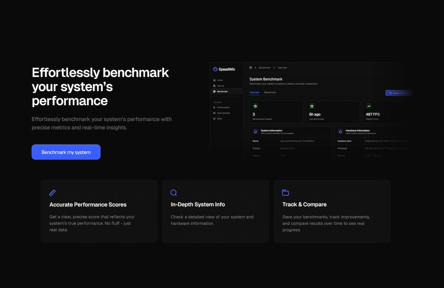Click the chip icon beside Hardware Information
The image size is (444, 288).
[x=340, y=131]
